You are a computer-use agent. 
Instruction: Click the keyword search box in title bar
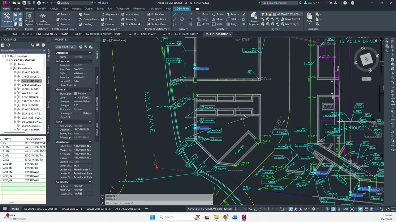point(279,3)
